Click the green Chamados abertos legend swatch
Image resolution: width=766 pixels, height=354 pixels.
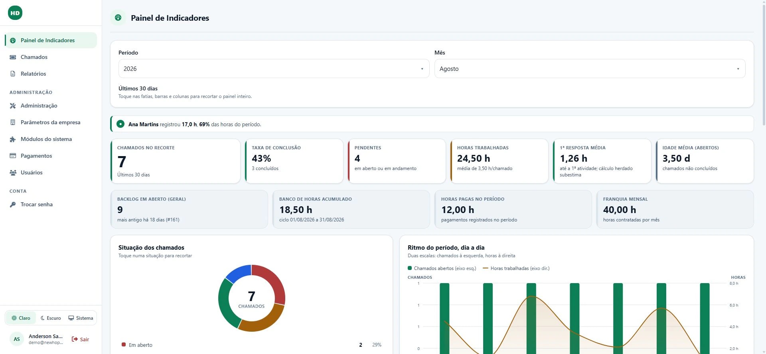[x=410, y=268]
